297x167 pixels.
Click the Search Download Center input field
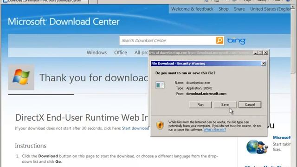[168, 40]
